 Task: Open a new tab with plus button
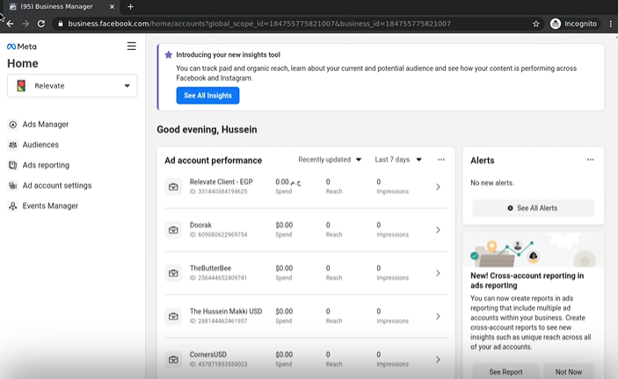(x=130, y=7)
